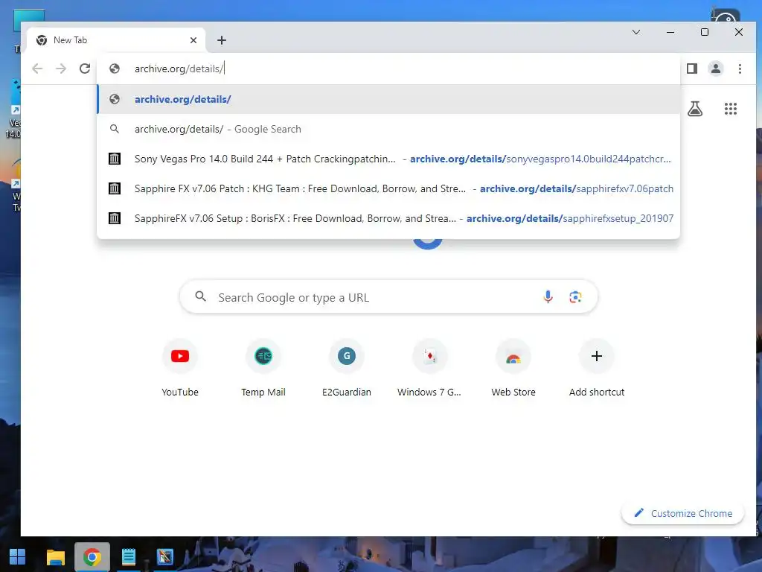Click Chrome icon in taskbar

(92, 557)
